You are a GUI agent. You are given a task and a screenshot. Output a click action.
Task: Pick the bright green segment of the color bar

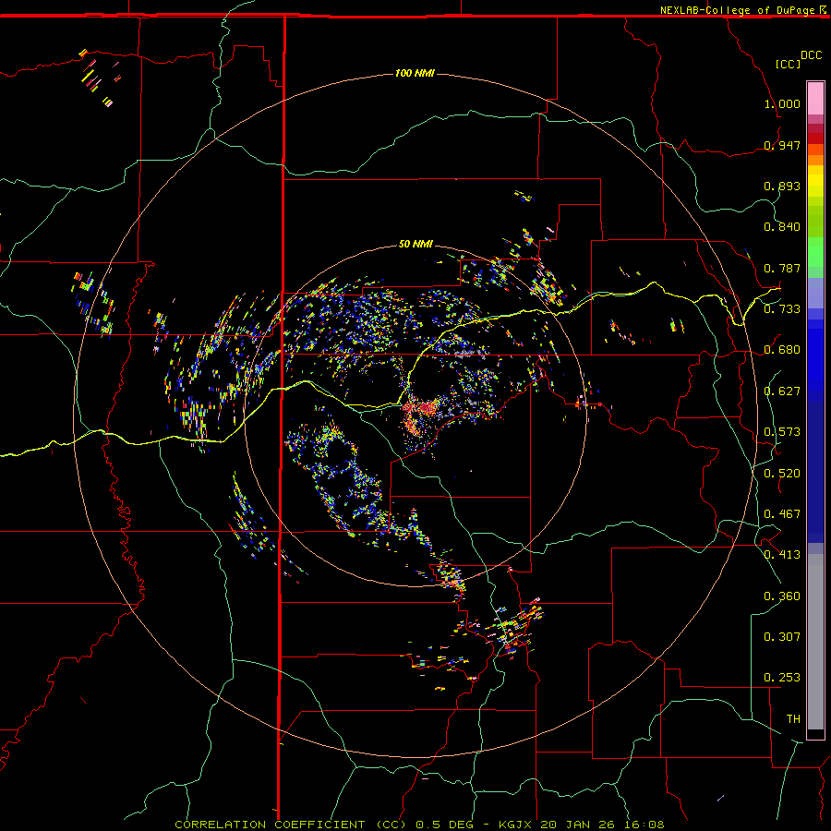(815, 252)
